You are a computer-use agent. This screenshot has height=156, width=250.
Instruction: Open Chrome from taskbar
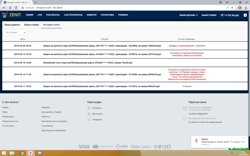pos(21,153)
